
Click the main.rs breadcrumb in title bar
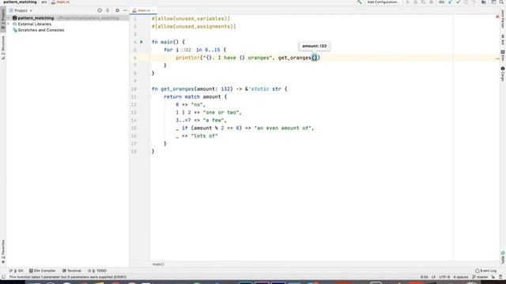(60, 2)
